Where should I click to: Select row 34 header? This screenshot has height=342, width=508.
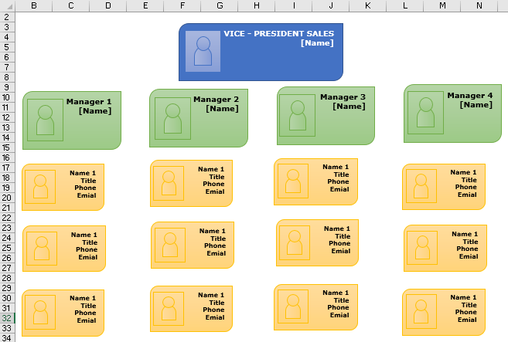(7, 338)
